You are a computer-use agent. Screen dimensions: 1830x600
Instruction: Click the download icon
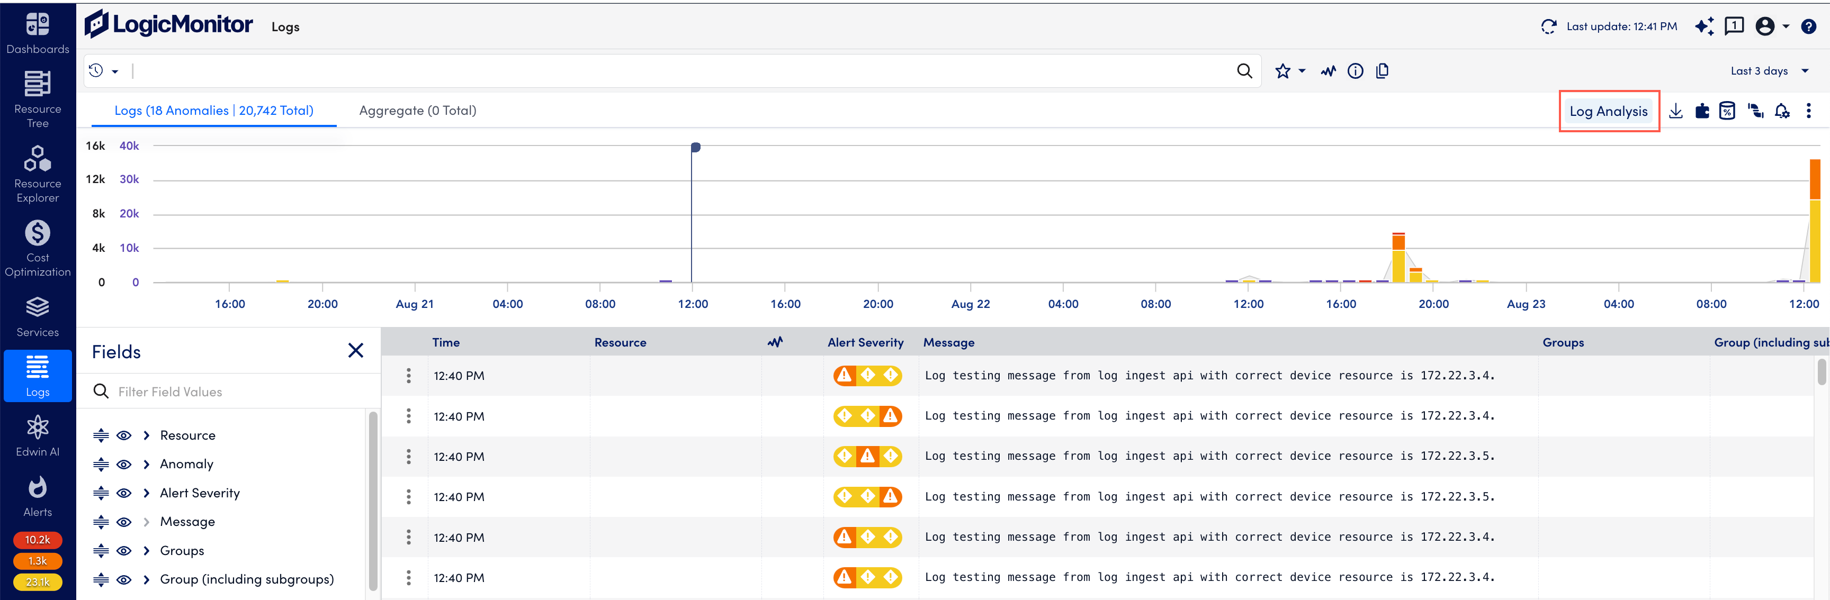[1676, 111]
